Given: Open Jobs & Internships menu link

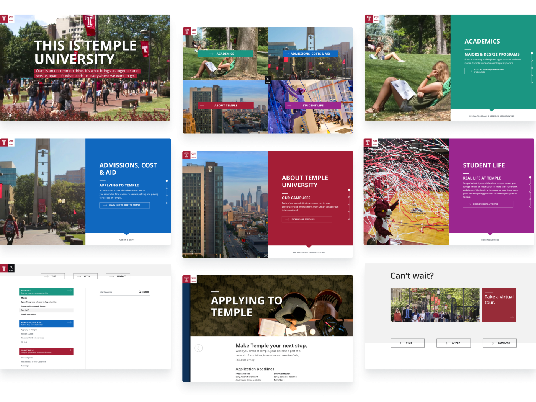Looking at the screenshot, I should pos(29,314).
